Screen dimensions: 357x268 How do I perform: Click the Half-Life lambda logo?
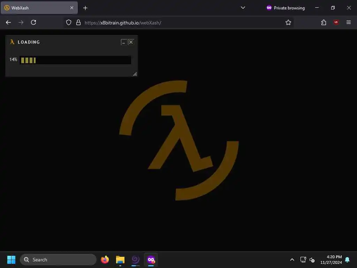coord(179,140)
